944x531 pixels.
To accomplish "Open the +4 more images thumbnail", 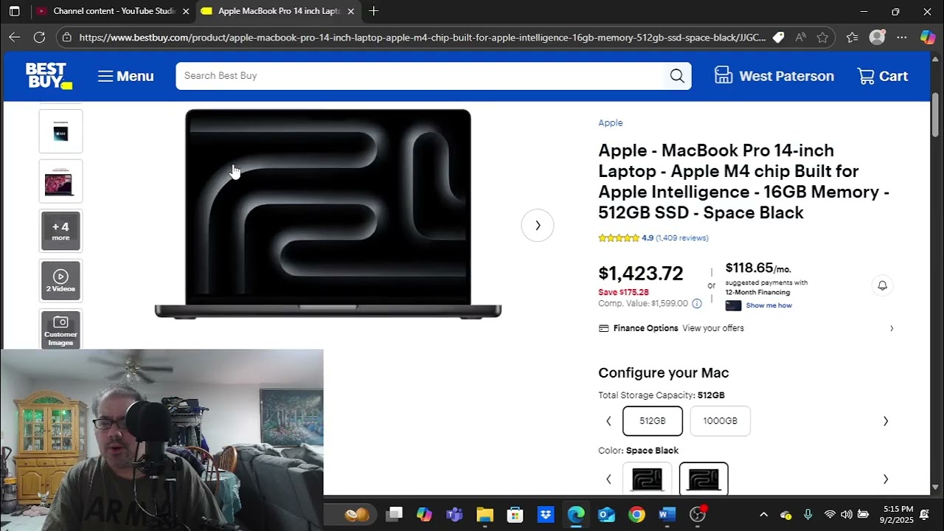I will pyautogui.click(x=60, y=231).
